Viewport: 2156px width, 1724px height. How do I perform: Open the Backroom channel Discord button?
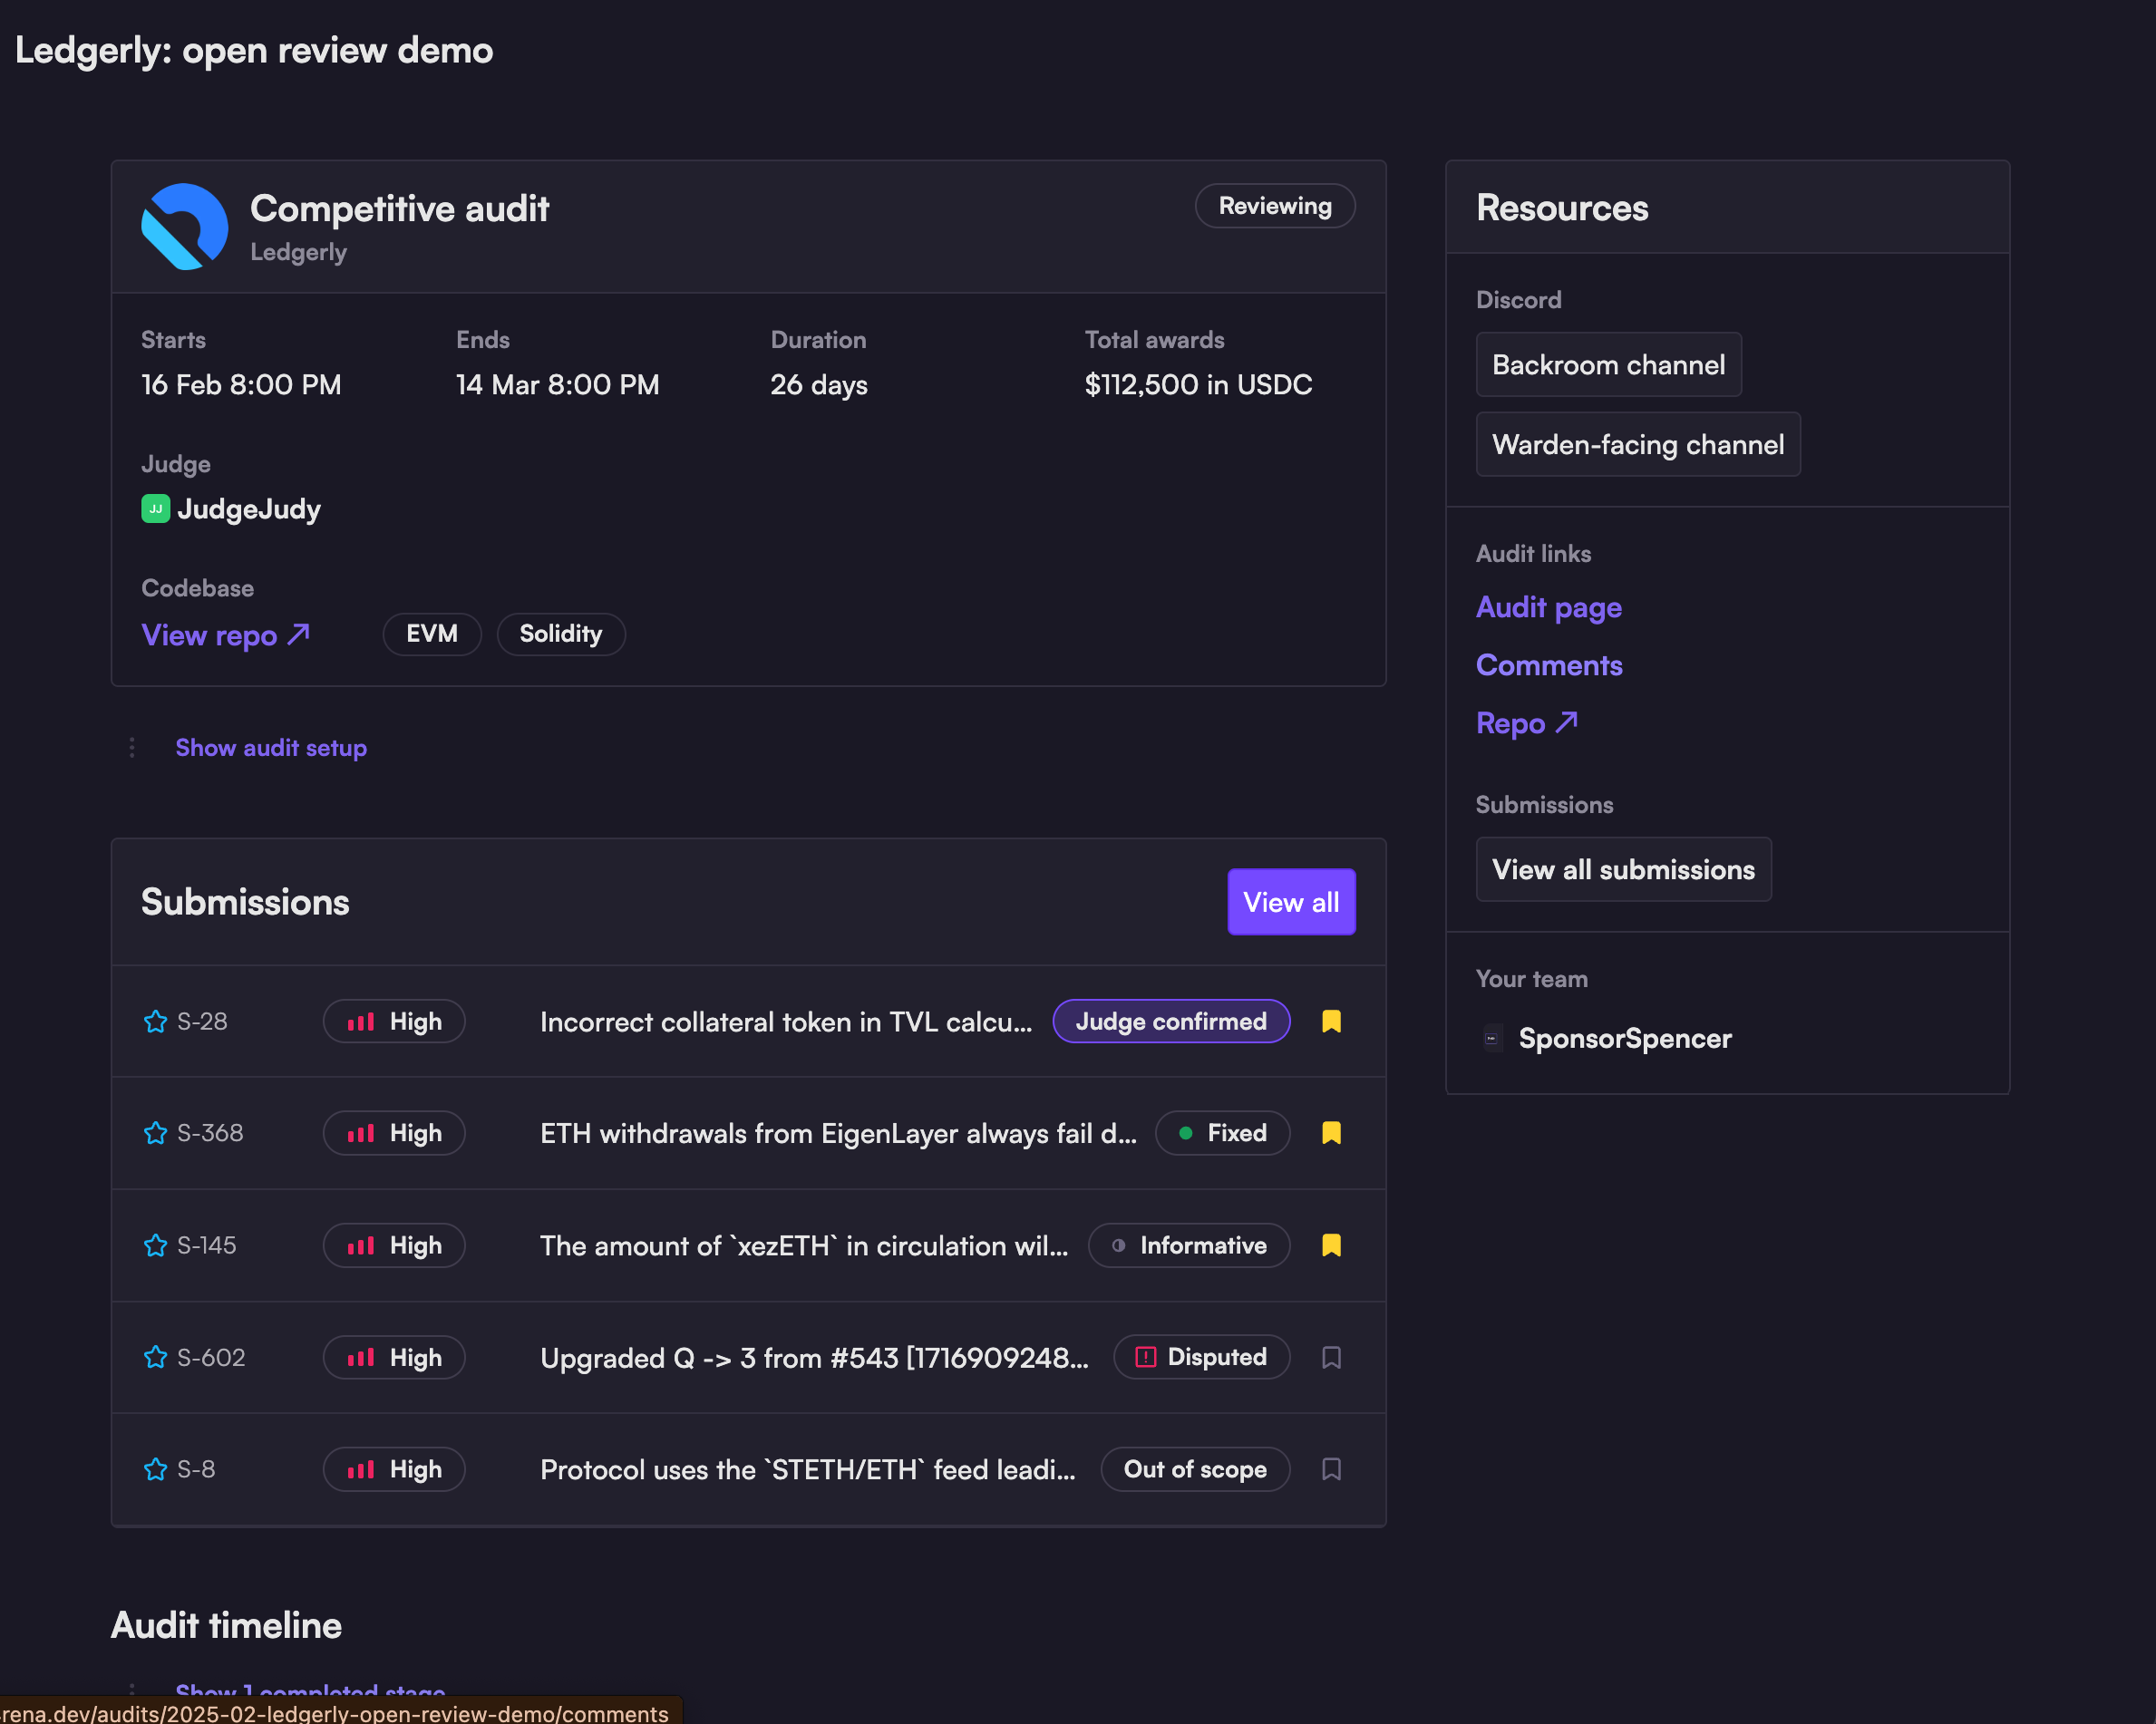point(1608,365)
